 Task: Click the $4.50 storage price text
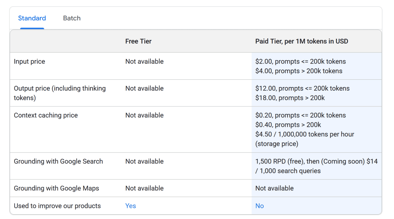pyautogui.click(x=305, y=134)
